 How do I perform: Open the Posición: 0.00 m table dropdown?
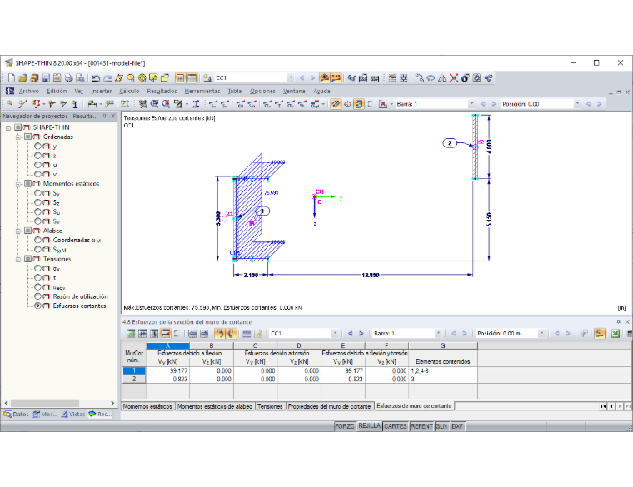[541, 333]
